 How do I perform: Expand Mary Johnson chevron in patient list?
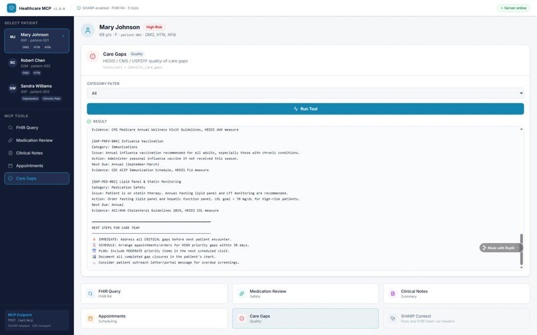63,35
